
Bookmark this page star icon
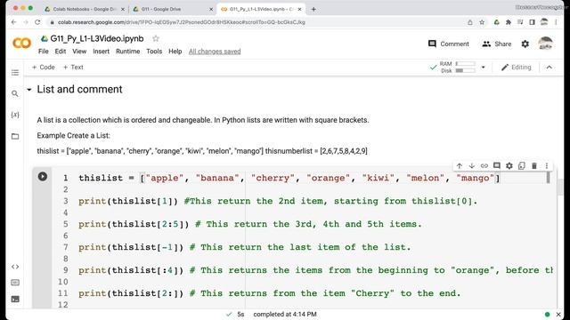[482, 22]
